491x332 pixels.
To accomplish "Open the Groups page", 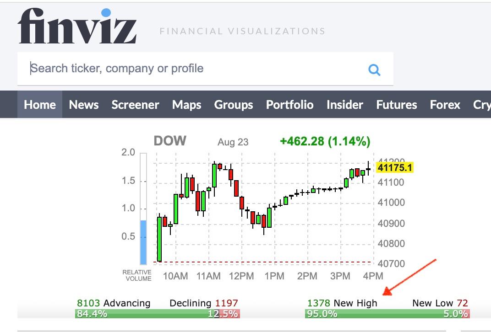I will tap(234, 105).
